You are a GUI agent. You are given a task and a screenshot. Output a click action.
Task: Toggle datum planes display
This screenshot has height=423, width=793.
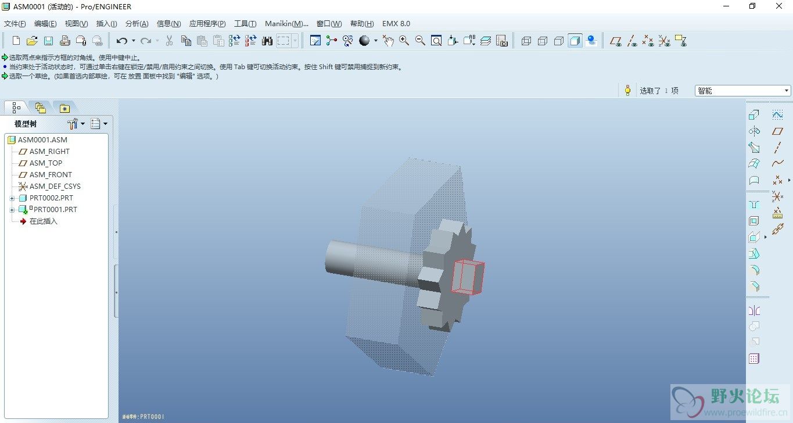tap(616, 41)
